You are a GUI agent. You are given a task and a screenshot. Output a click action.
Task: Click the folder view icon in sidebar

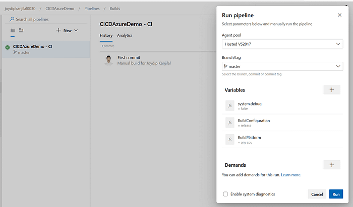pos(21,30)
